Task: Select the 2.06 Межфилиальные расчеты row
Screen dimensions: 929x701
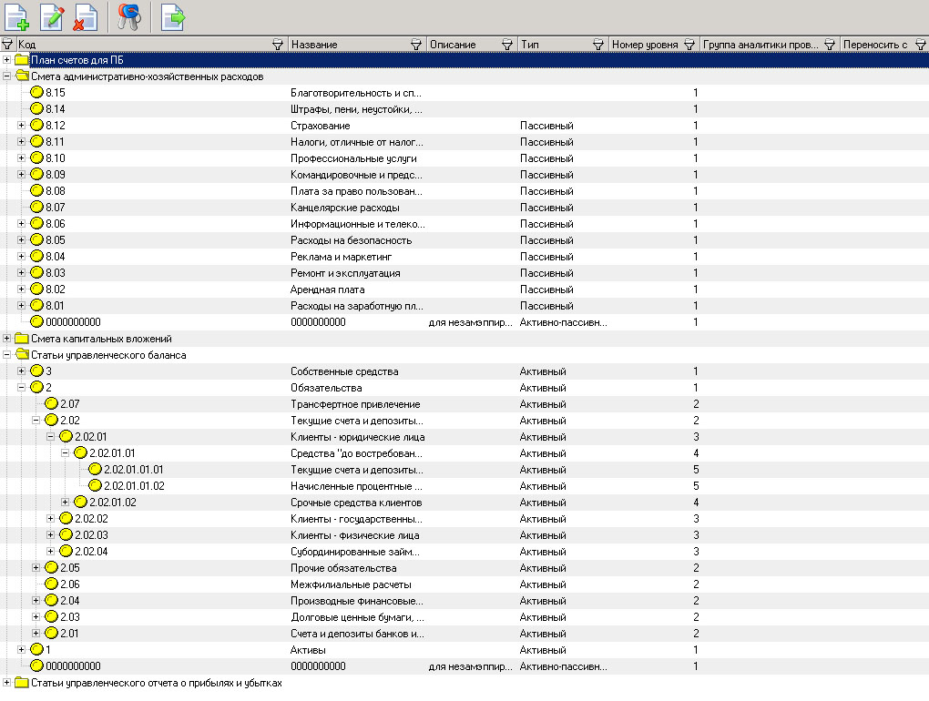Action: 350,584
